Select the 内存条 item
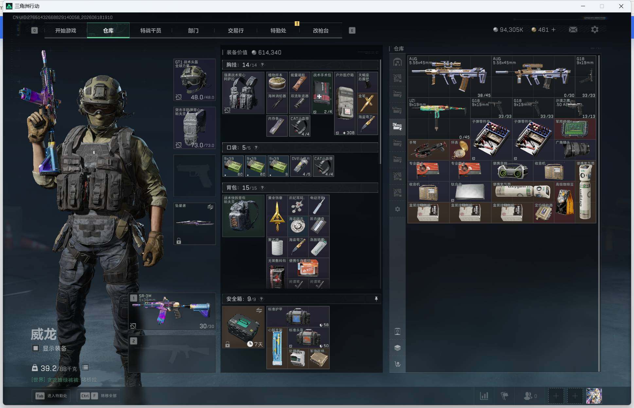 coord(277,126)
